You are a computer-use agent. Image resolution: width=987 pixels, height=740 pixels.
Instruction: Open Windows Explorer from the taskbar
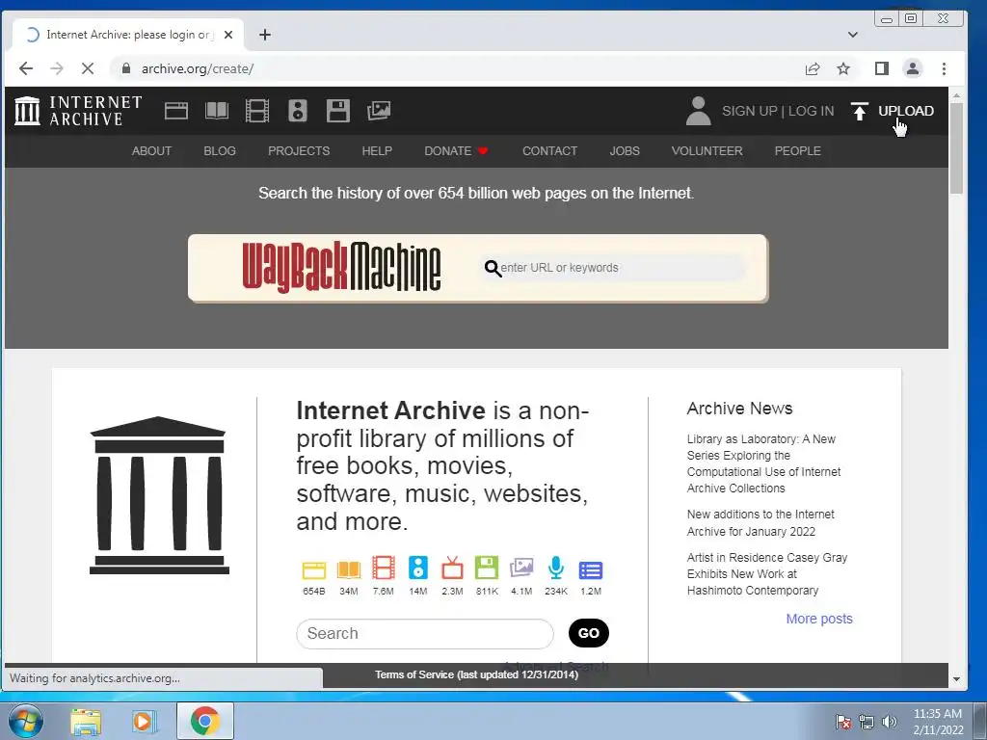click(86, 722)
